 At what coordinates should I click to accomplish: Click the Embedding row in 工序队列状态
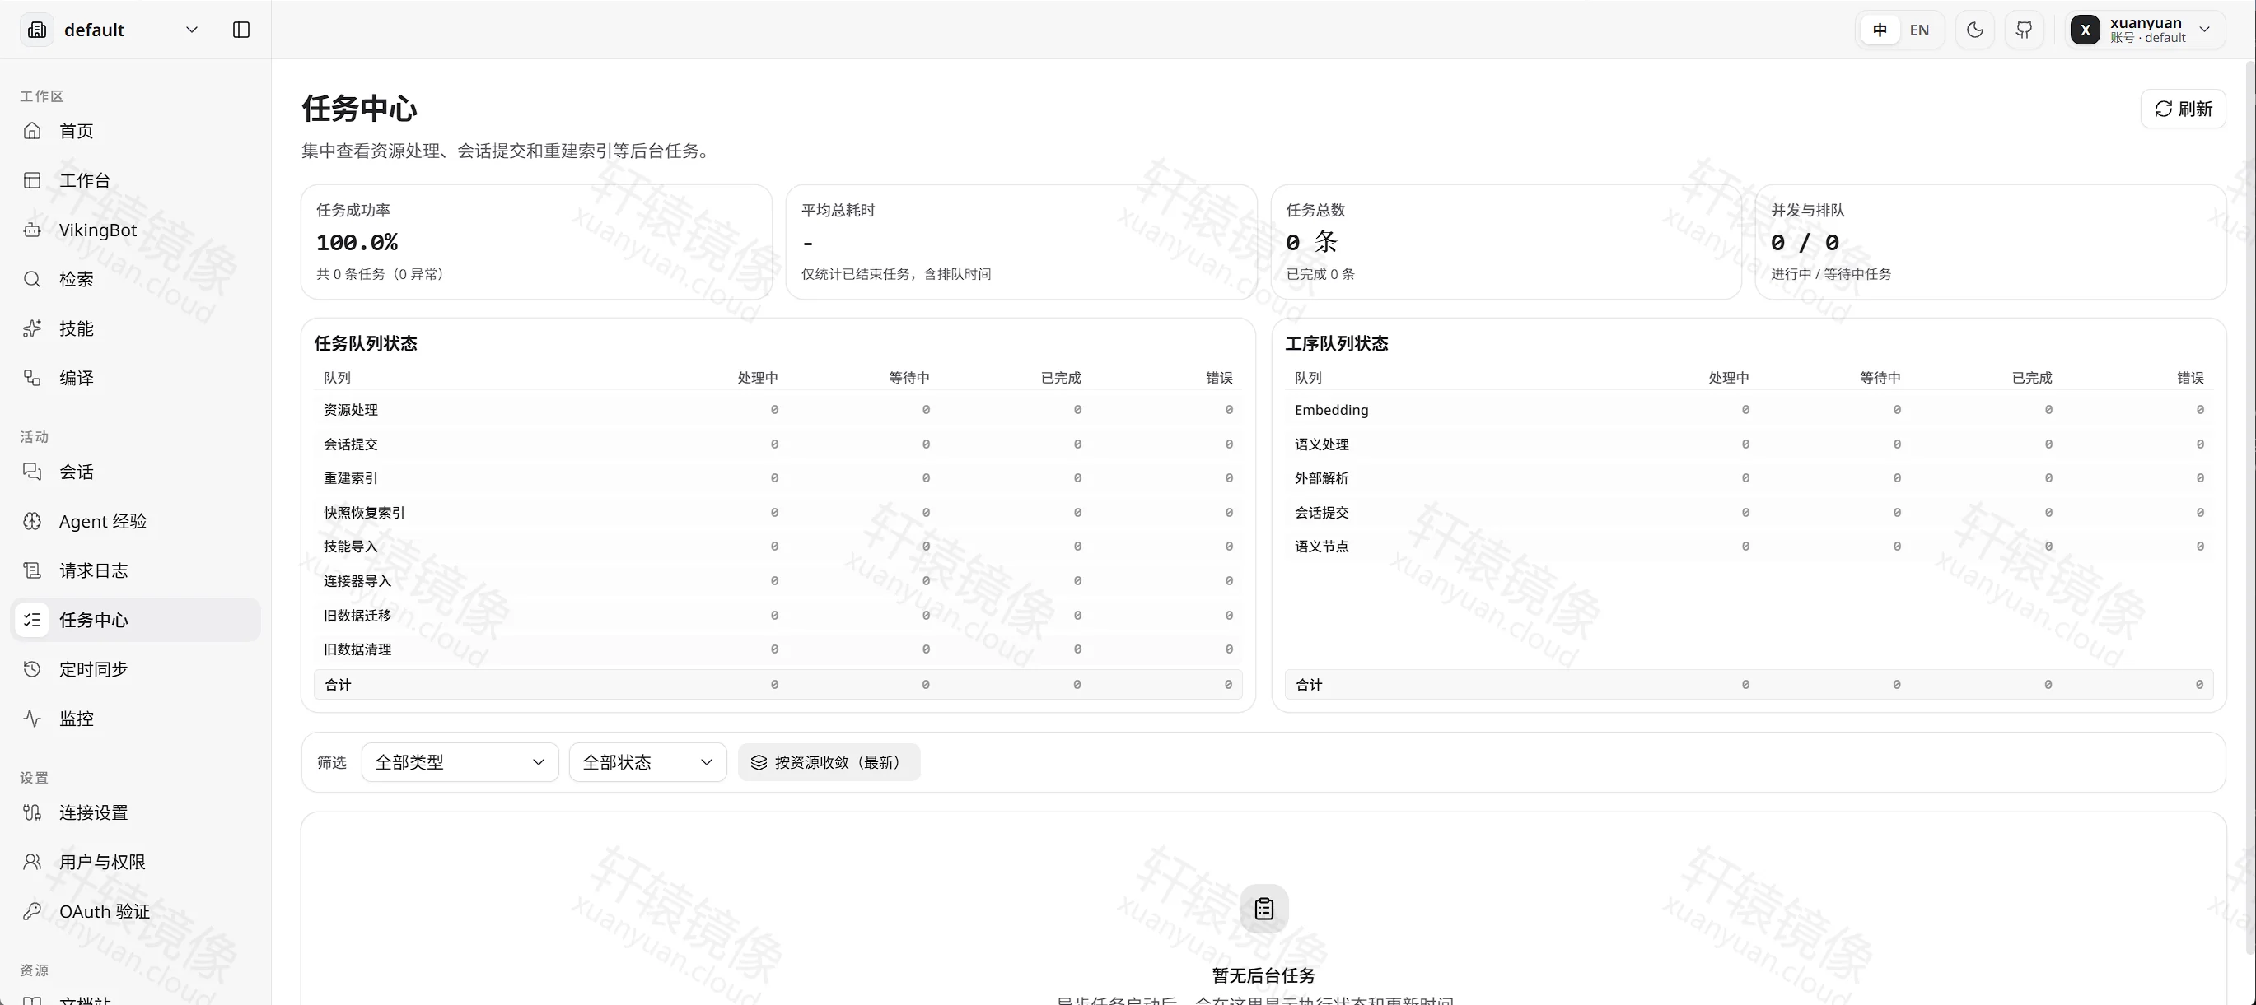click(x=1749, y=410)
